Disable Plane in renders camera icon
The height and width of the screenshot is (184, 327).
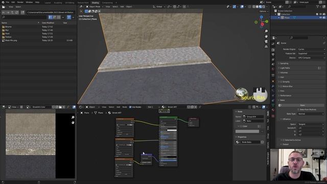(324, 18)
